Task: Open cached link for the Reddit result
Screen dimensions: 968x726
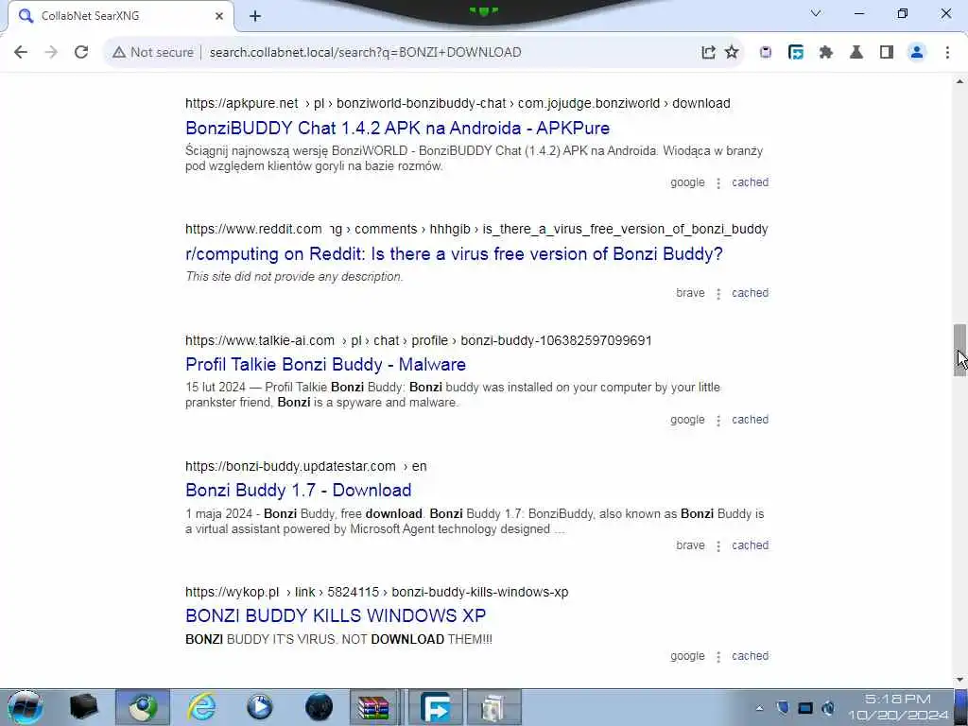Action: (750, 293)
